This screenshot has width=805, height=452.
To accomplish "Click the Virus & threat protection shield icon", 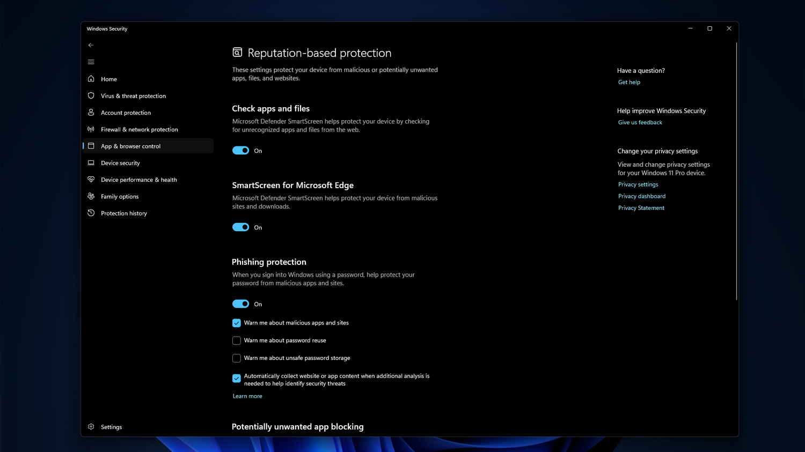I will [x=91, y=95].
